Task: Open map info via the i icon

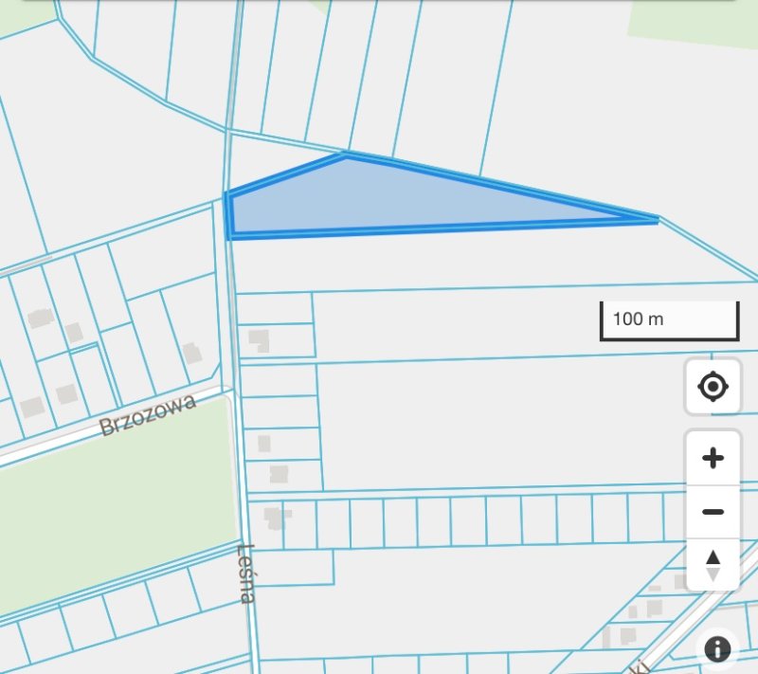Action: click(717, 649)
